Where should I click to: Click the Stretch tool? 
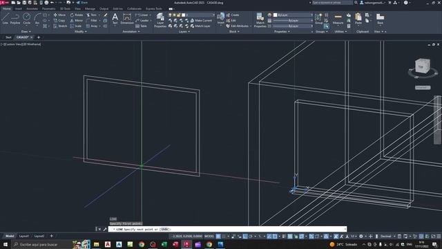[60, 26]
